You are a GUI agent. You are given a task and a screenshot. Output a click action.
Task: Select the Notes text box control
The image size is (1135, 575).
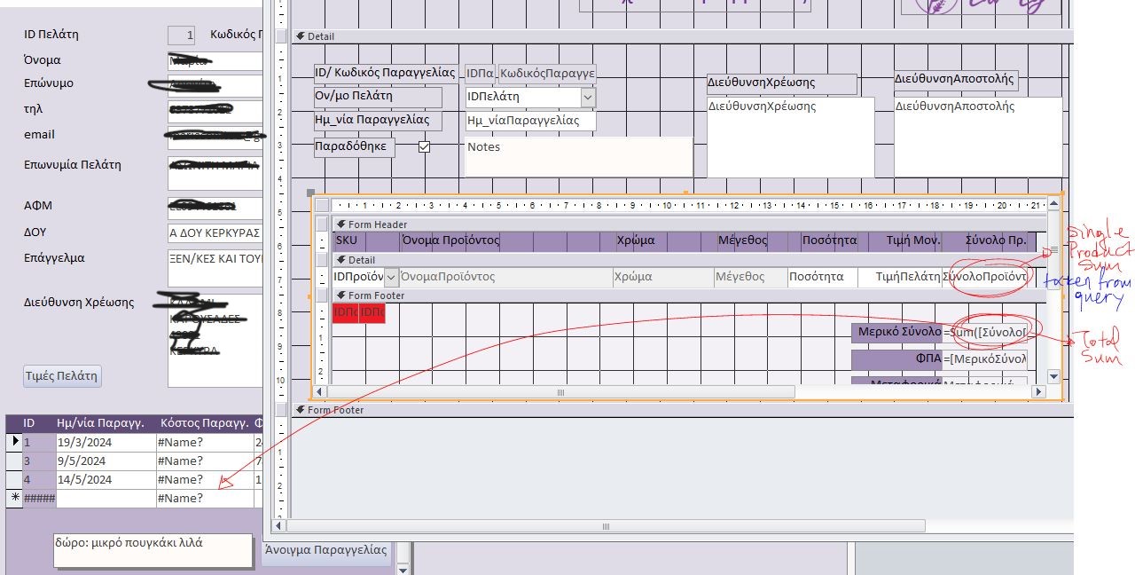pos(579,156)
